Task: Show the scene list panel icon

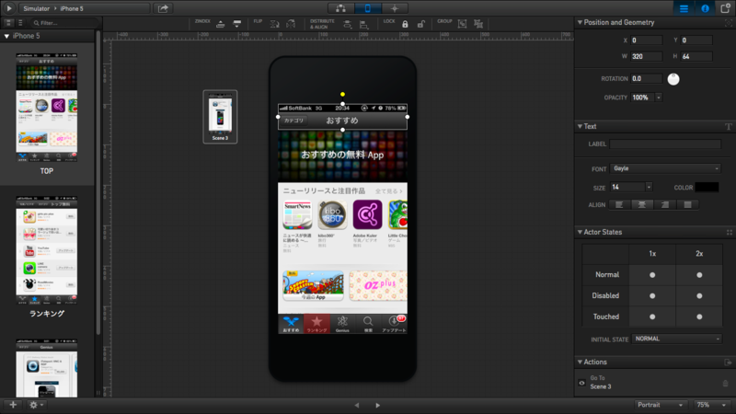Action: tap(684, 8)
